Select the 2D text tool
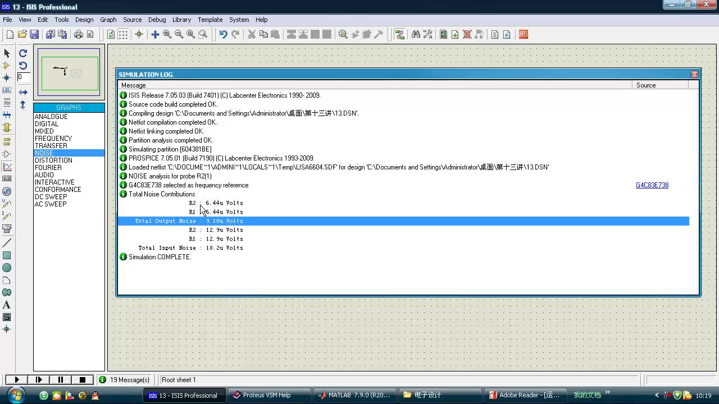This screenshot has width=719, height=404. (7, 305)
